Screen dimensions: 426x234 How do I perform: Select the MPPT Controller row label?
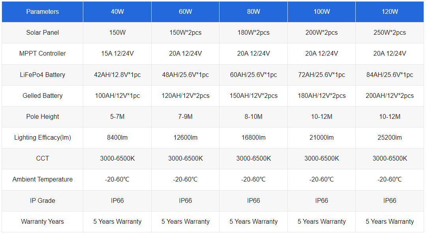(42, 54)
